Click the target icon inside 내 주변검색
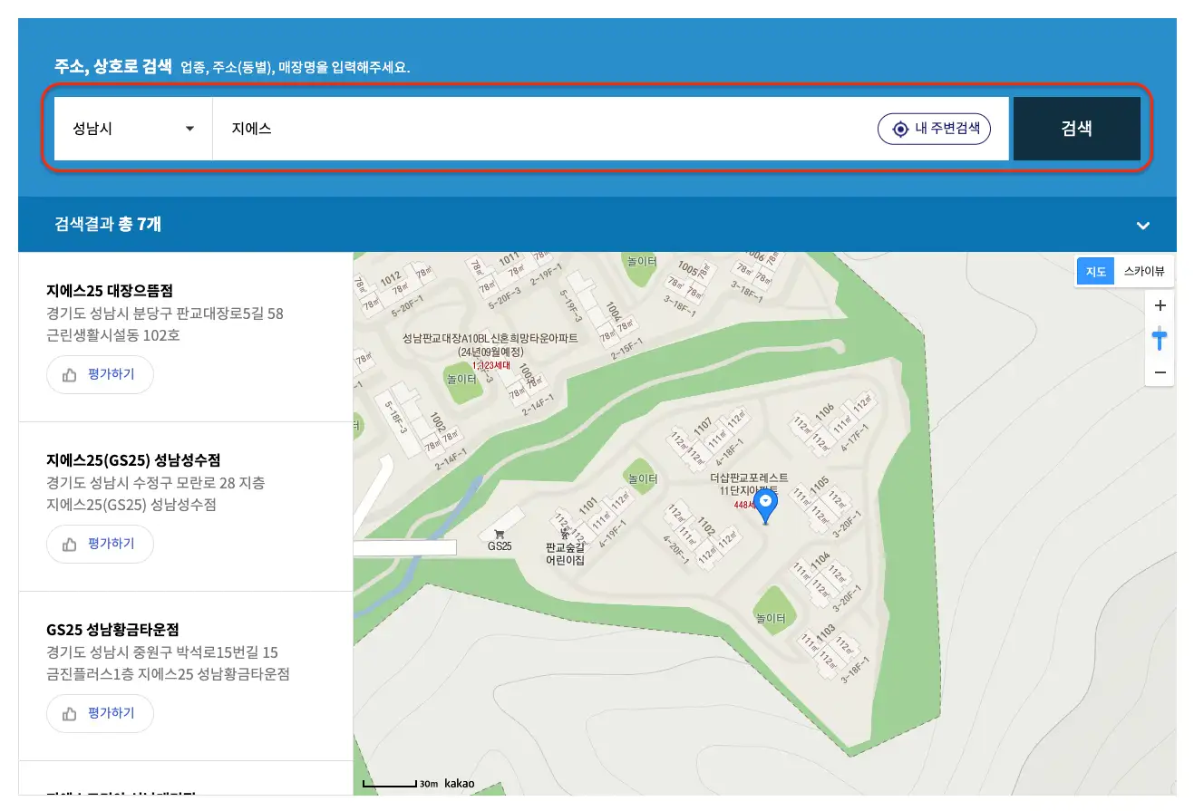Screen dimensions: 1194x811 [900, 129]
